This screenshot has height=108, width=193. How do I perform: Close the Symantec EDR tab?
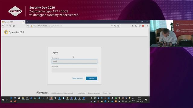[x=24, y=22]
